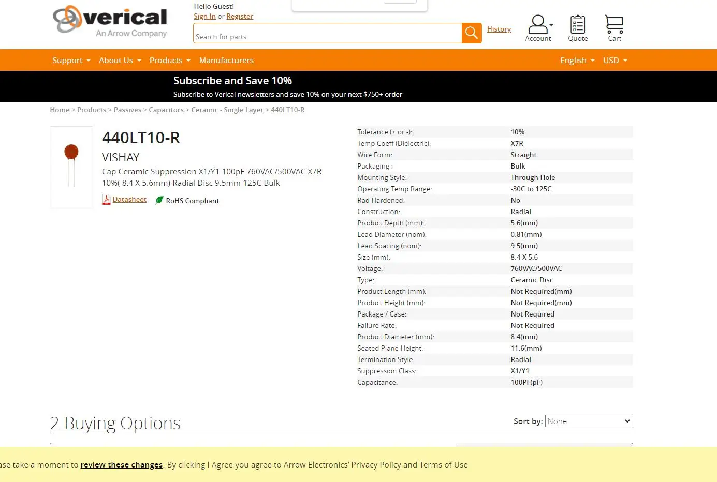717x482 pixels.
Task: Click the Operating Temp Range value
Action: pyautogui.click(x=531, y=189)
